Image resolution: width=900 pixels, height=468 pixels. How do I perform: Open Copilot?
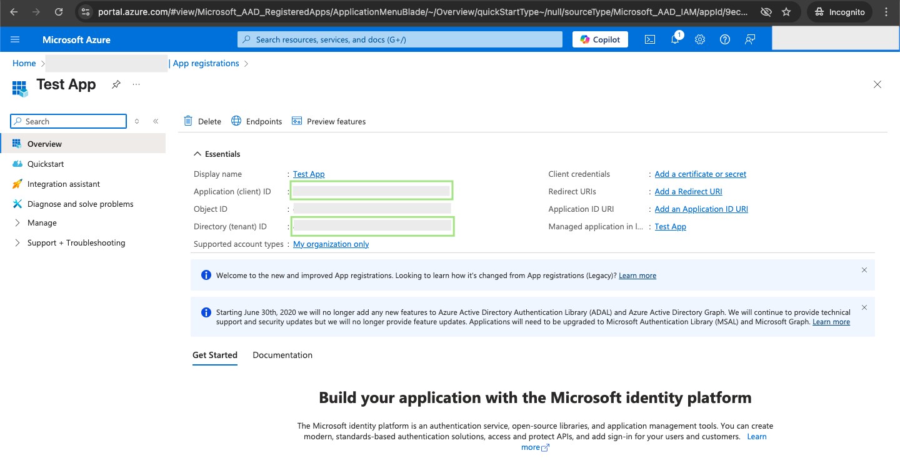600,39
